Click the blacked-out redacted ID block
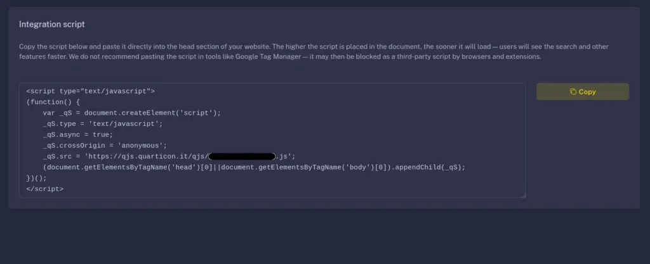The width and height of the screenshot is (650, 264). pyautogui.click(x=242, y=156)
